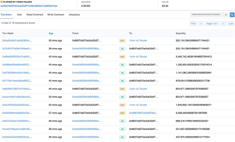Open transaction hash starting 0xc4d4156aab1

(x=17, y=129)
